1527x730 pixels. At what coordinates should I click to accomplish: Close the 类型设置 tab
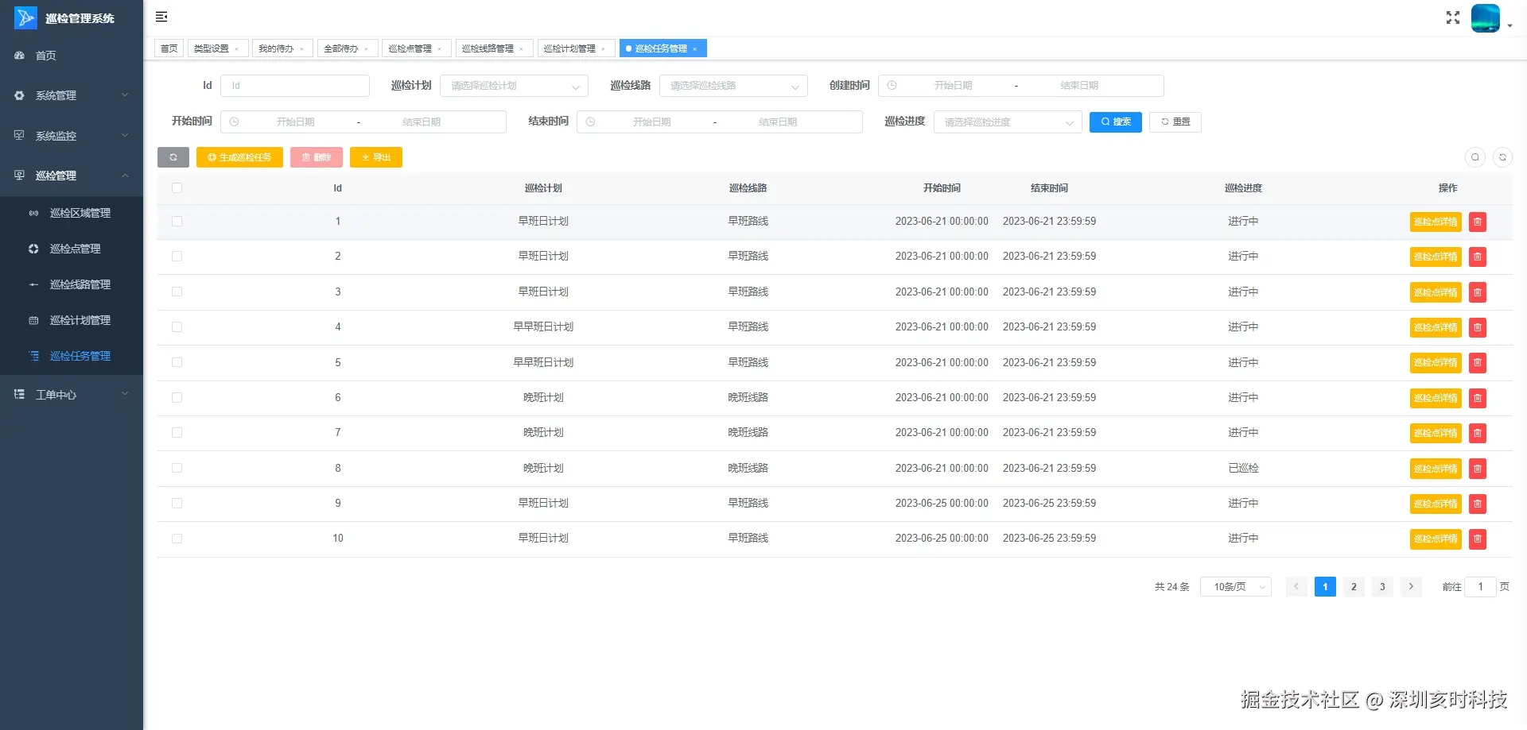tap(236, 49)
